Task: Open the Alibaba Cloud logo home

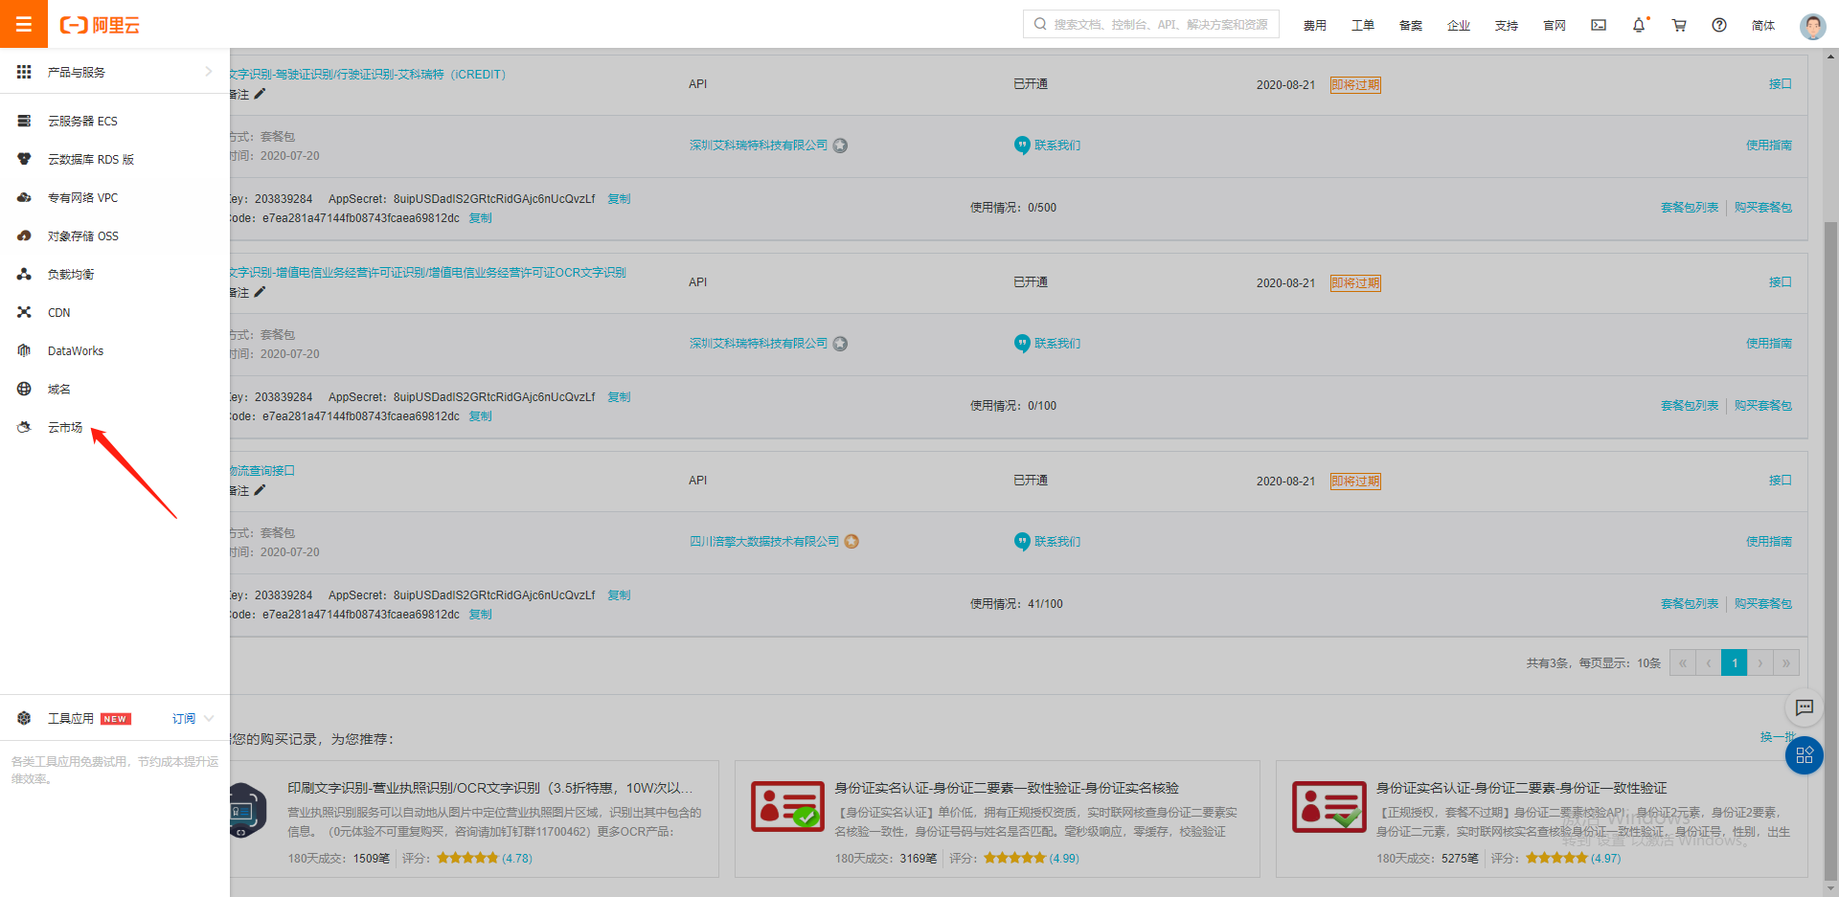Action: pyautogui.click(x=100, y=25)
